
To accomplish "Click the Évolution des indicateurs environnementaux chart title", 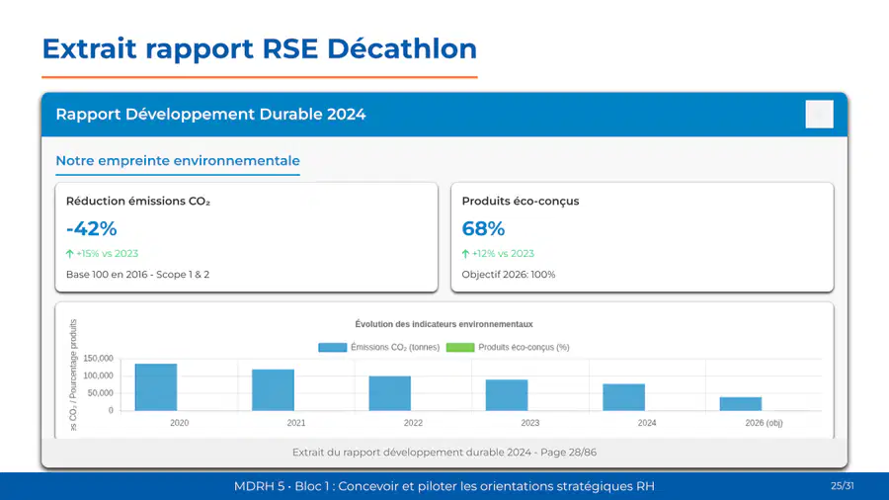I will click(x=444, y=324).
